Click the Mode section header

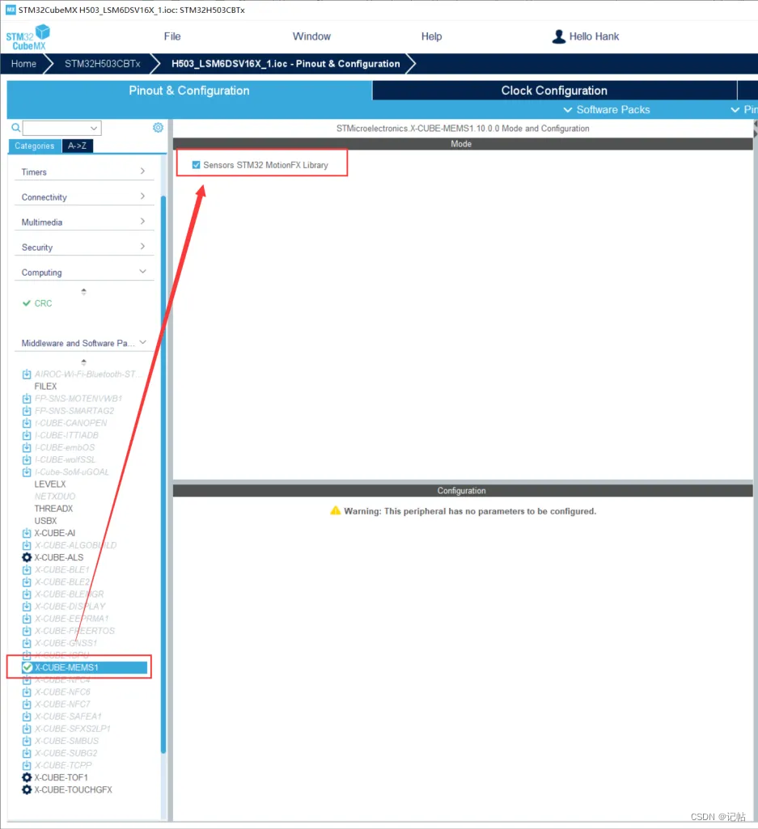coord(462,144)
